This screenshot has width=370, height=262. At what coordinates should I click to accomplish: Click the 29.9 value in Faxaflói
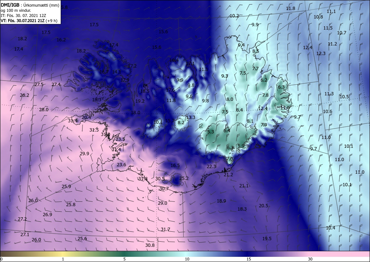point(84,154)
